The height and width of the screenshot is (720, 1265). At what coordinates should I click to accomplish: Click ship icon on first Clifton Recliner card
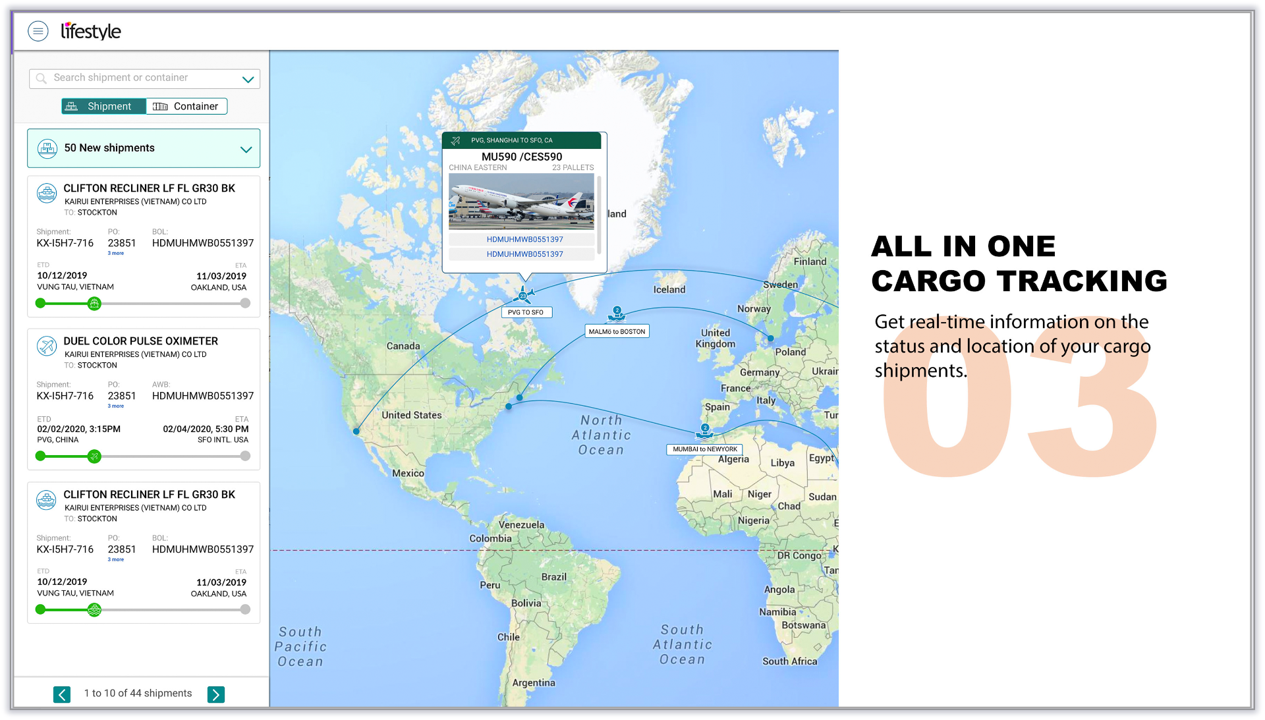point(47,192)
